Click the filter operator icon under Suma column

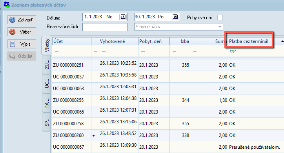coord(195,52)
